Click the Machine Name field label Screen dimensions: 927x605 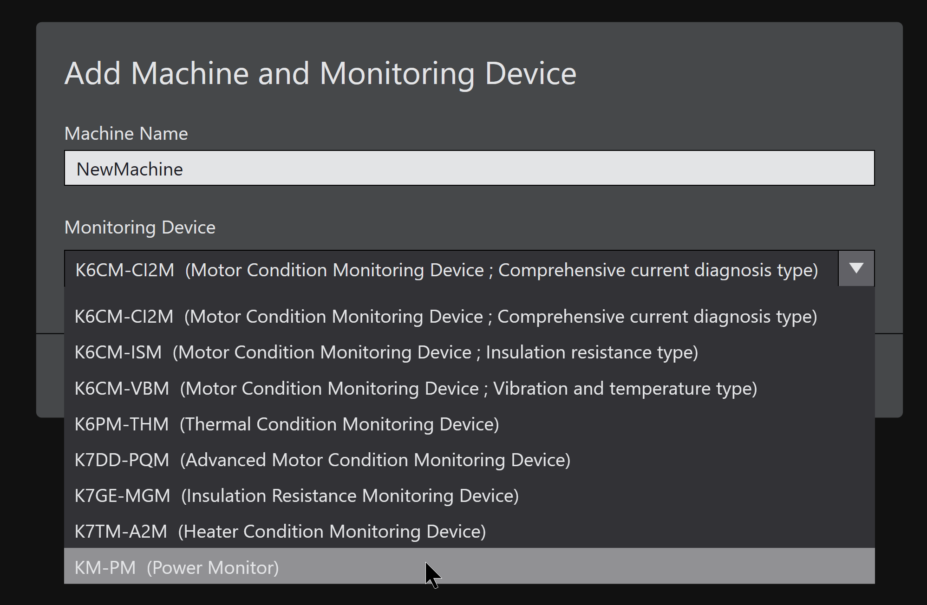click(126, 134)
